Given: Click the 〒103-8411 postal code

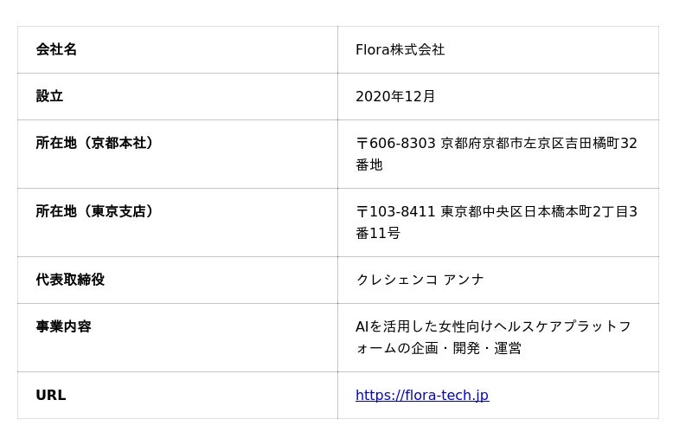Looking at the screenshot, I should [395, 212].
